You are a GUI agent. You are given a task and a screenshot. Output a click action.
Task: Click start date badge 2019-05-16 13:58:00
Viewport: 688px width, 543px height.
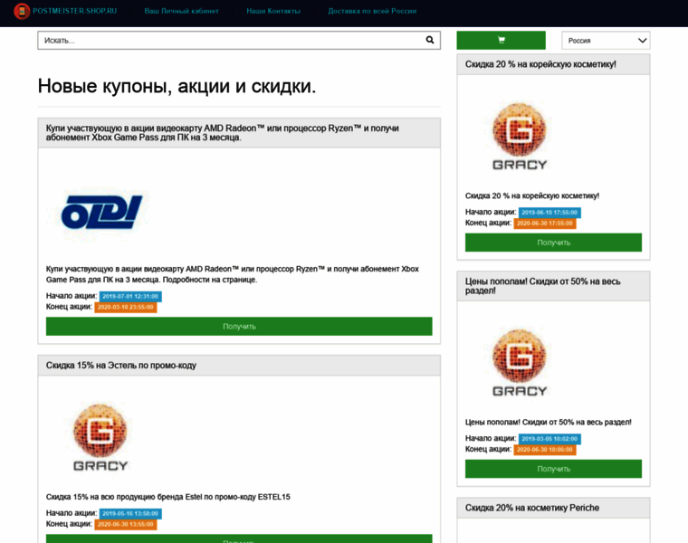pyautogui.click(x=130, y=514)
